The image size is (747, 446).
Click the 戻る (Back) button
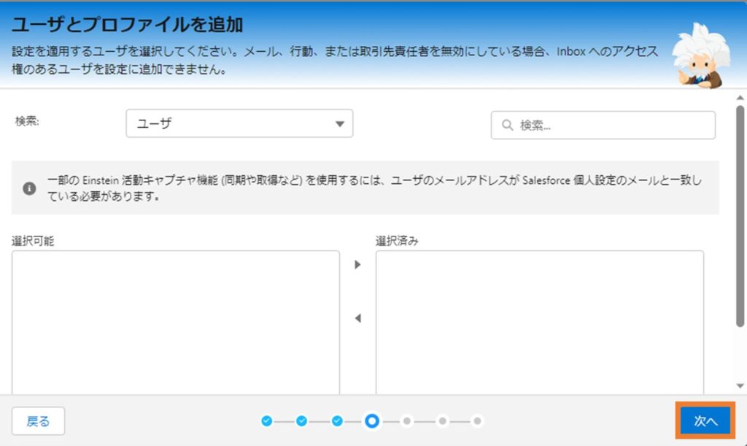coord(38,420)
